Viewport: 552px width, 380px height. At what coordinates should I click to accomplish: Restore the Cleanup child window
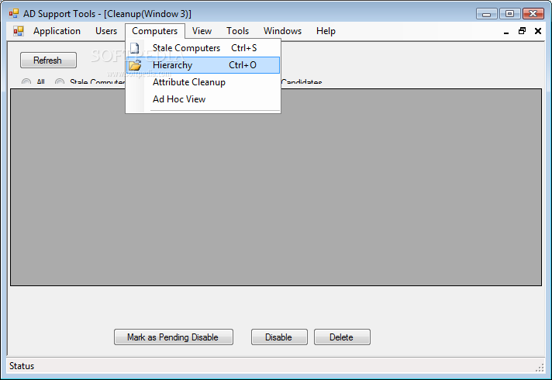click(x=522, y=31)
